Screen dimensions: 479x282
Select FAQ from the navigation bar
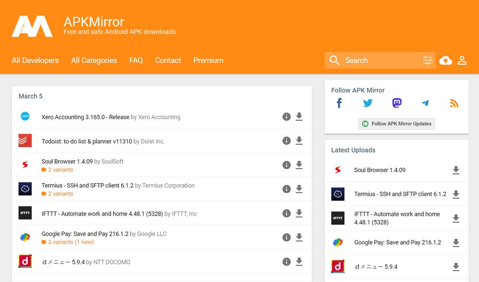[136, 60]
